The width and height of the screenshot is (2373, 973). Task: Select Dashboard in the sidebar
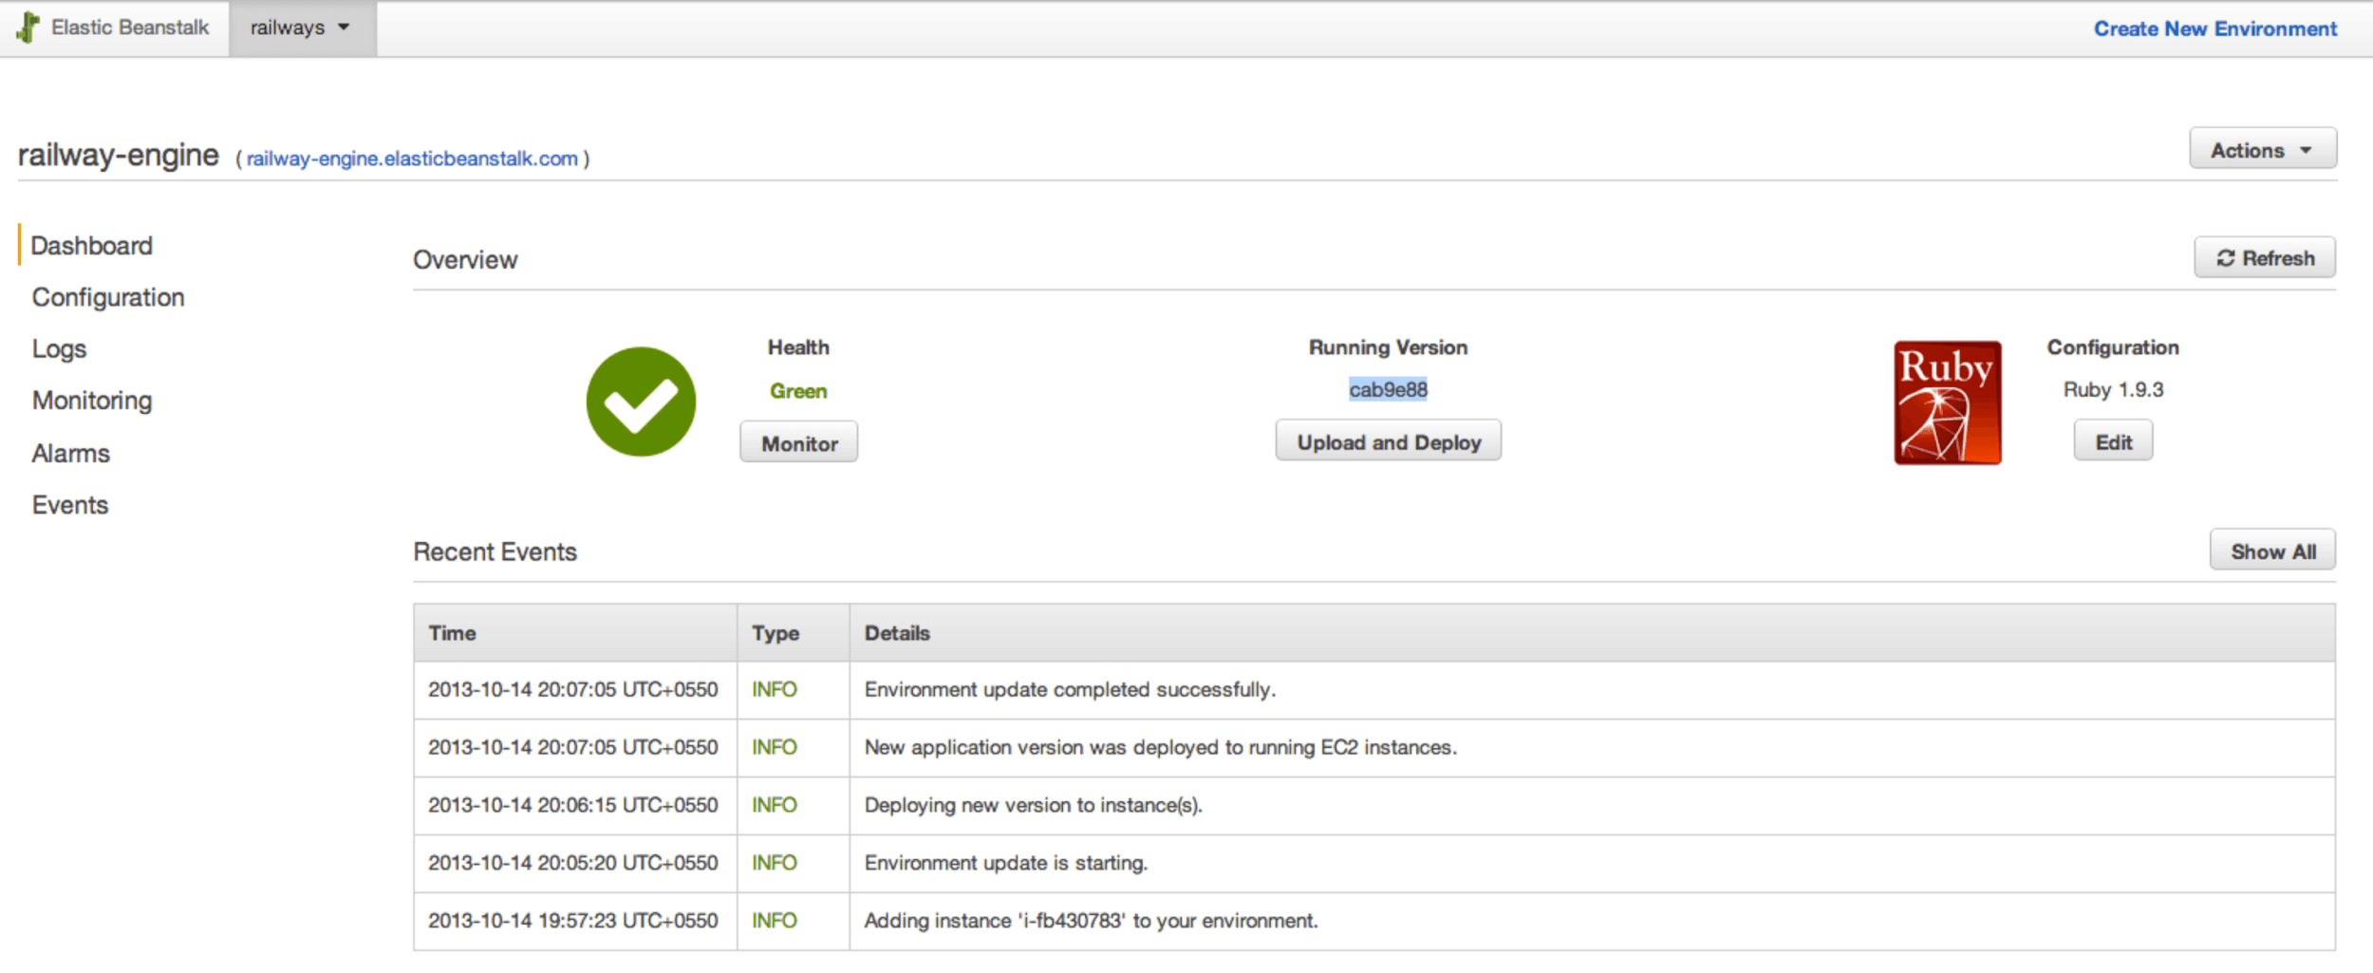pyautogui.click(x=91, y=246)
